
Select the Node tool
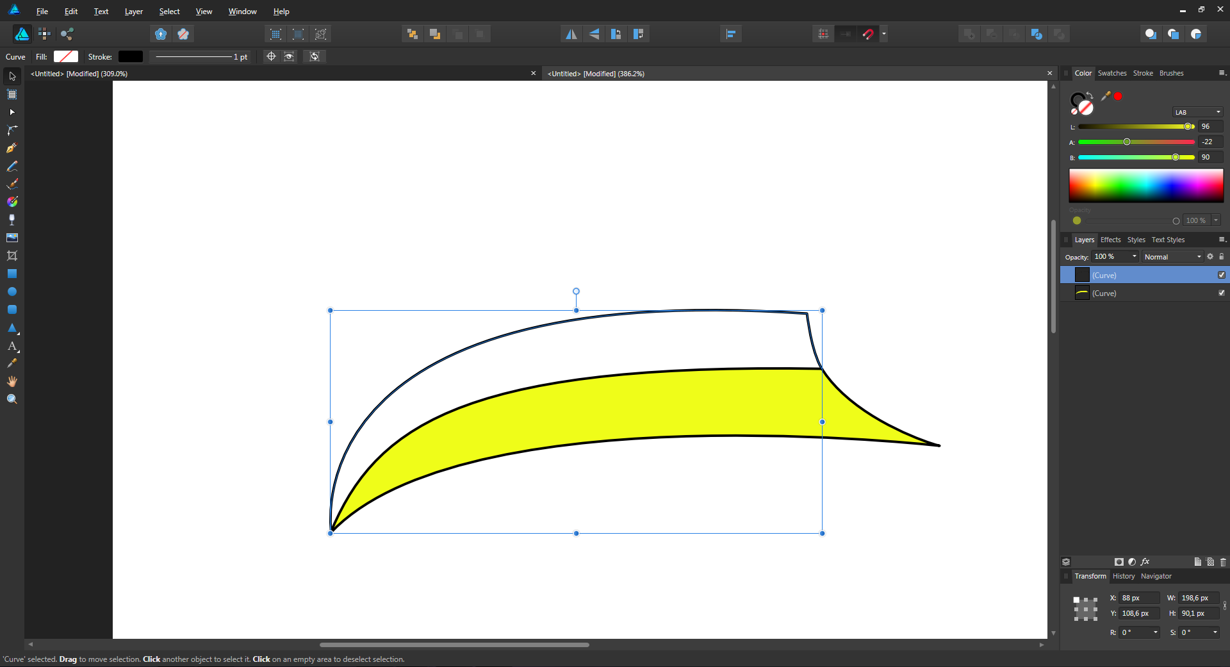(x=12, y=112)
